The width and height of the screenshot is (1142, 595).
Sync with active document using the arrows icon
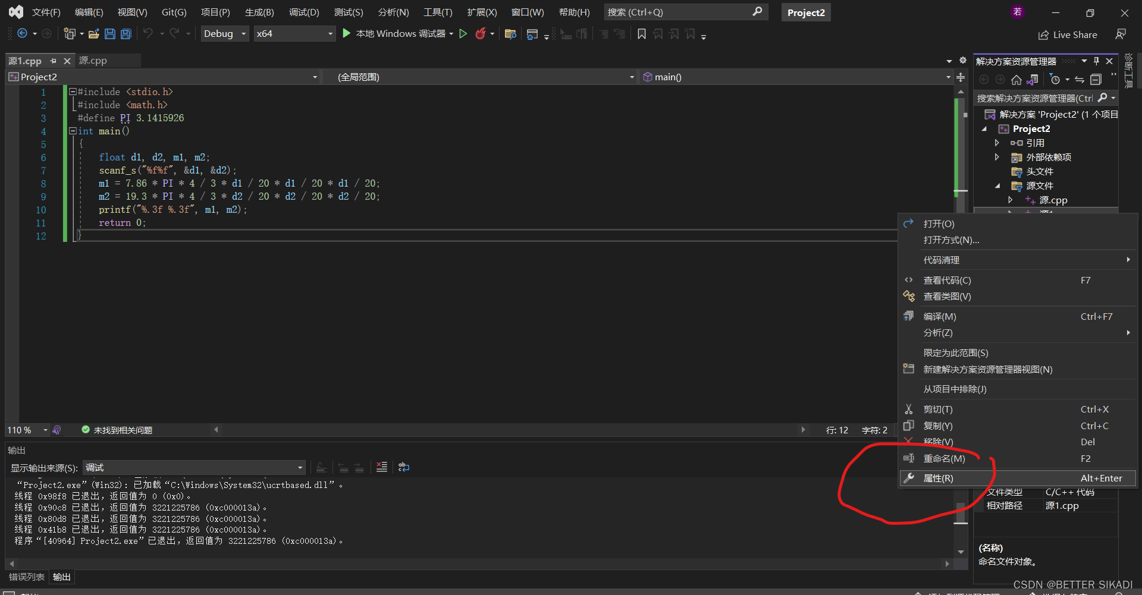pyautogui.click(x=1080, y=80)
